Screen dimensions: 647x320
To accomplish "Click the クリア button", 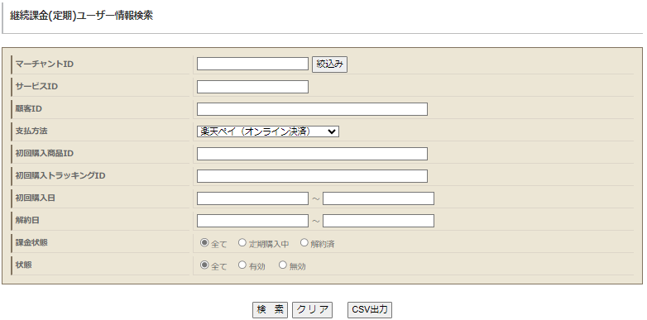I will coord(312,310).
